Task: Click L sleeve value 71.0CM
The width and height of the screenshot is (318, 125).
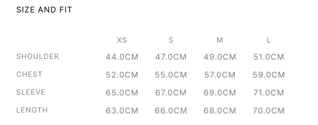Action: [269, 93]
